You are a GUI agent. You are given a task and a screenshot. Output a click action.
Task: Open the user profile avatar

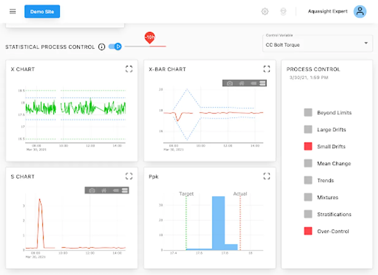360,12
